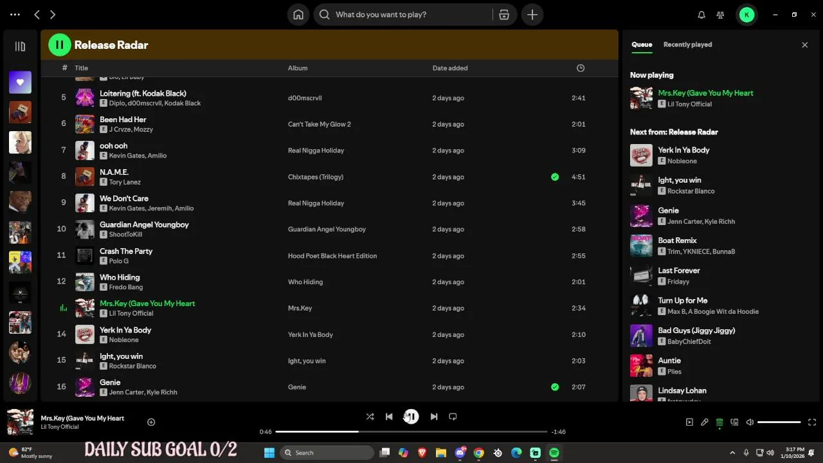Image resolution: width=823 pixels, height=463 pixels.
Task: Open the What's New notifications bell
Action: [701, 15]
